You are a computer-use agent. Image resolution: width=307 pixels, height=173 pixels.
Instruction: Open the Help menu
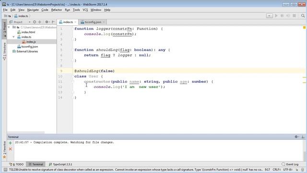(107, 10)
